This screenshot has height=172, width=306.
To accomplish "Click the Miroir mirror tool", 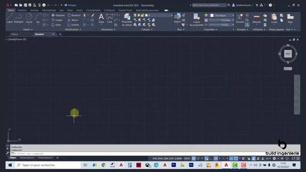I will (73, 20).
